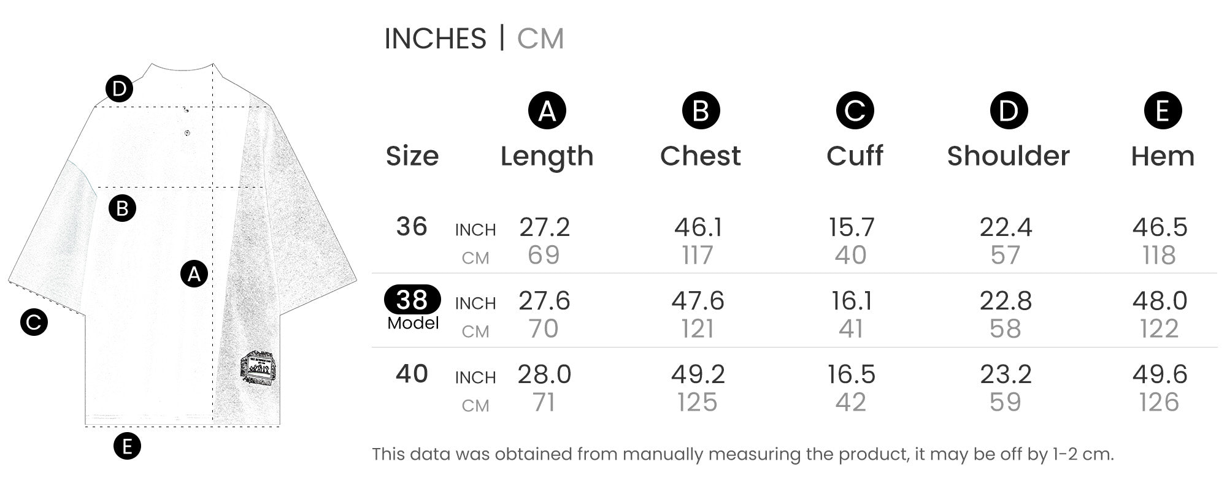Click the B badge above Chest column
This screenshot has height=494, width=1227.
(701, 111)
